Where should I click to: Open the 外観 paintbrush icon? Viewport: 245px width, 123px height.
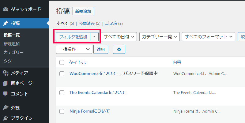pos(6,107)
